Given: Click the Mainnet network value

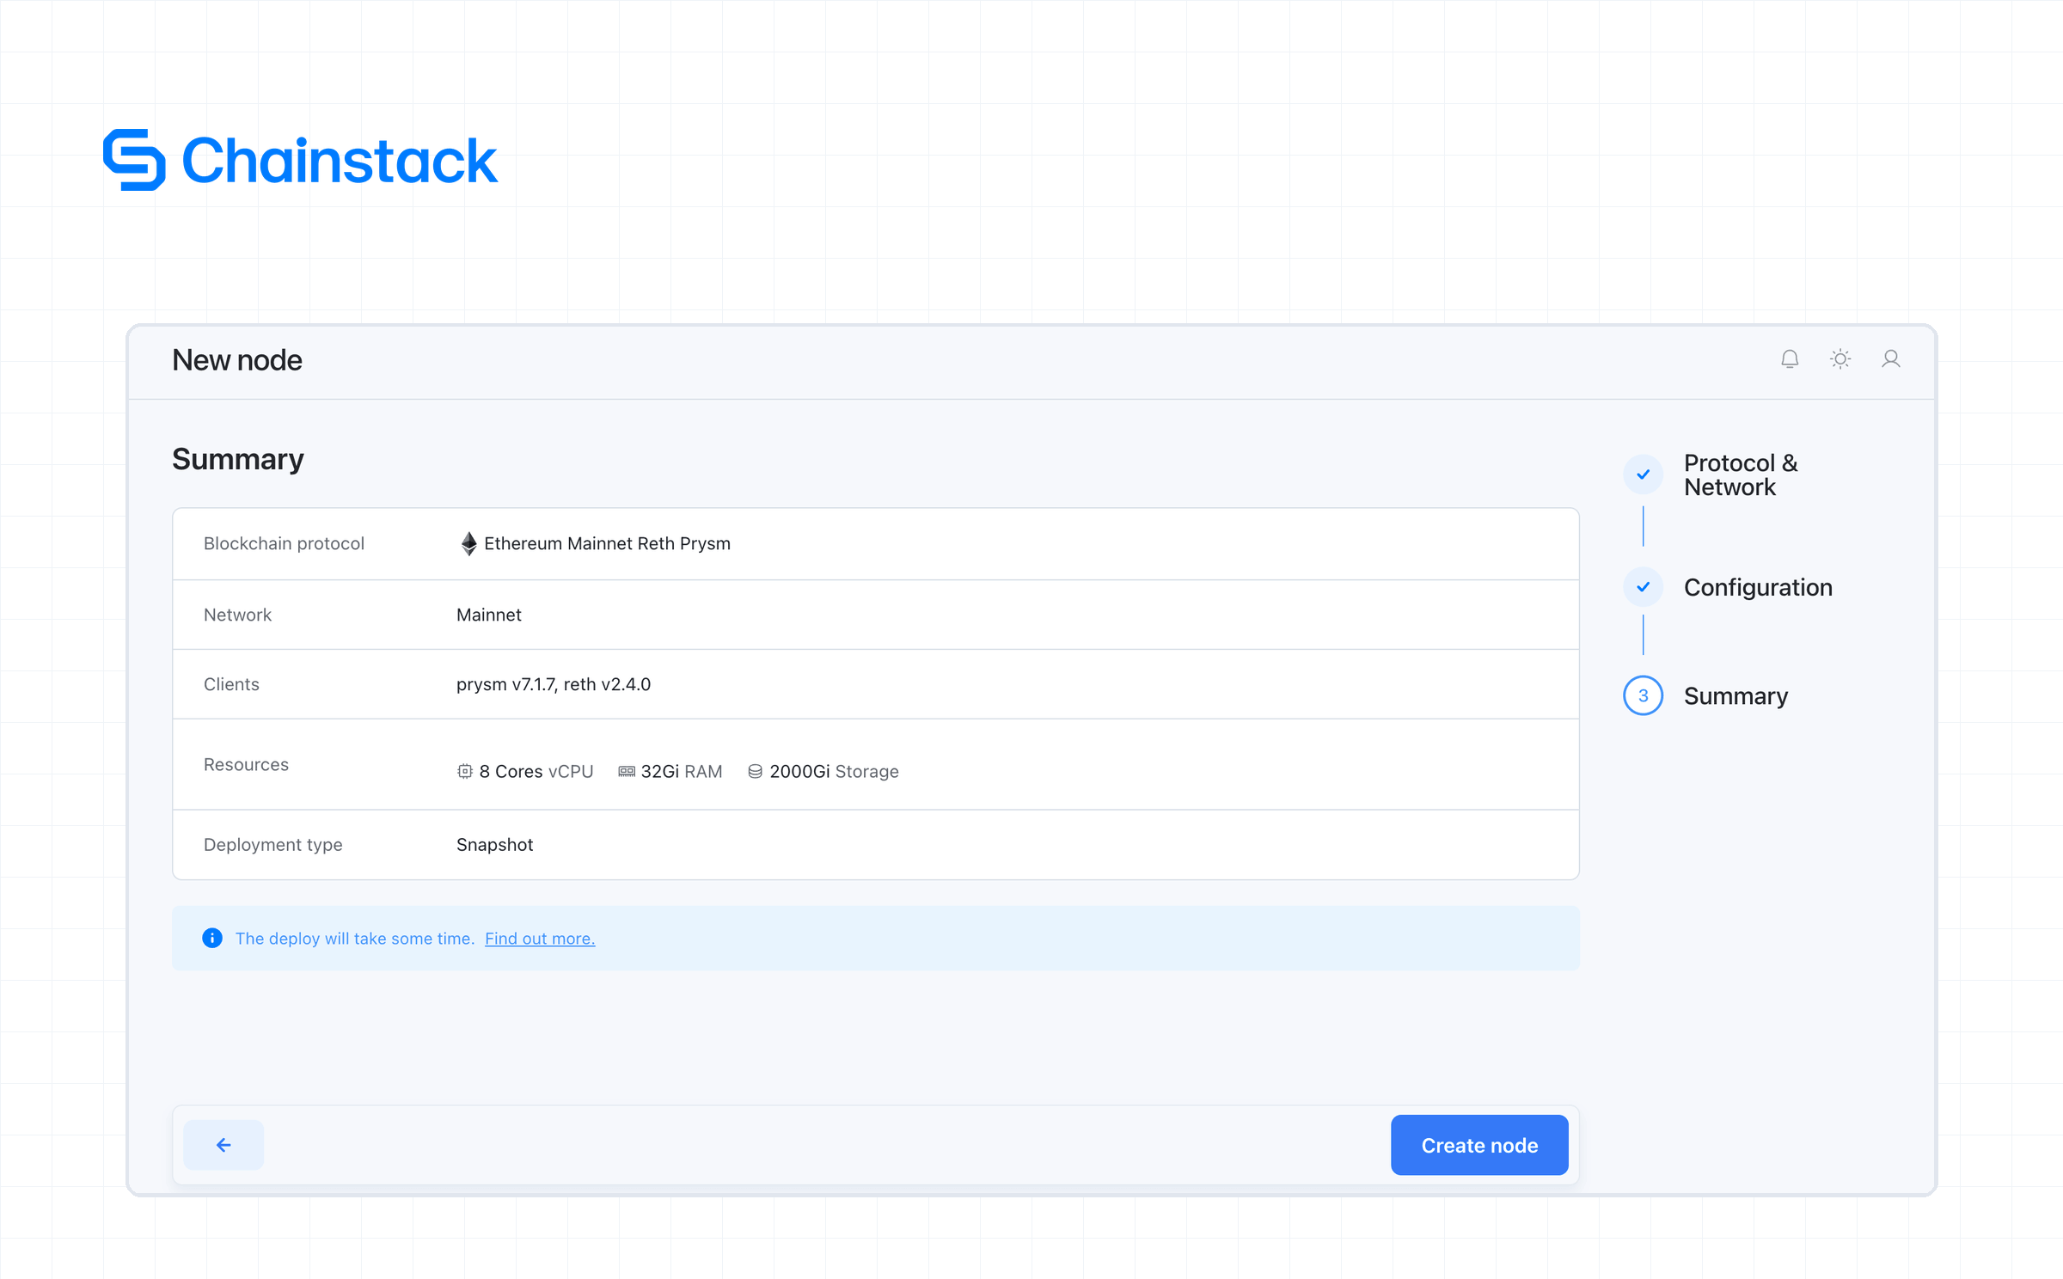Looking at the screenshot, I should pos(488,615).
